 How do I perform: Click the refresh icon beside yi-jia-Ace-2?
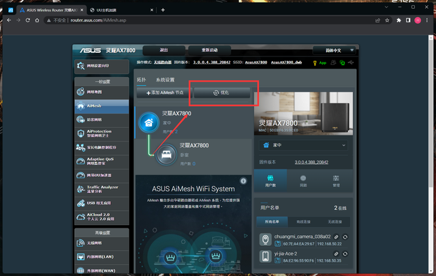tap(345, 254)
